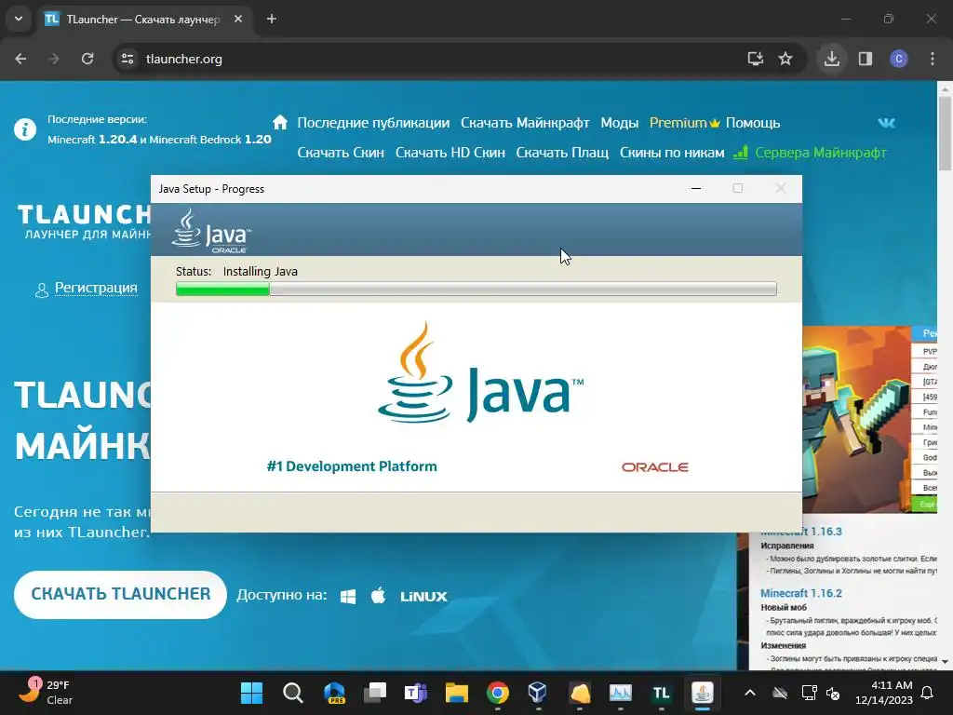Toggle Chrome side panel
The image size is (953, 715).
(x=866, y=59)
